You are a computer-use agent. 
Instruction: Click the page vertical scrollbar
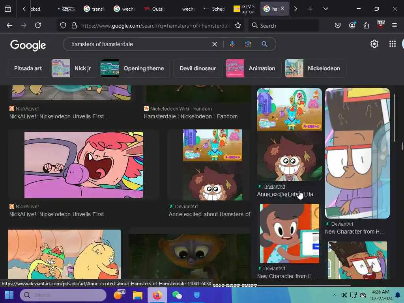(402, 146)
